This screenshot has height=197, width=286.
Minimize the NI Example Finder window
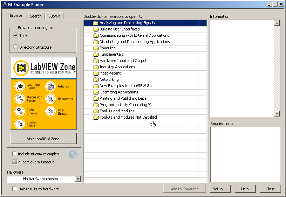(x=269, y=4)
